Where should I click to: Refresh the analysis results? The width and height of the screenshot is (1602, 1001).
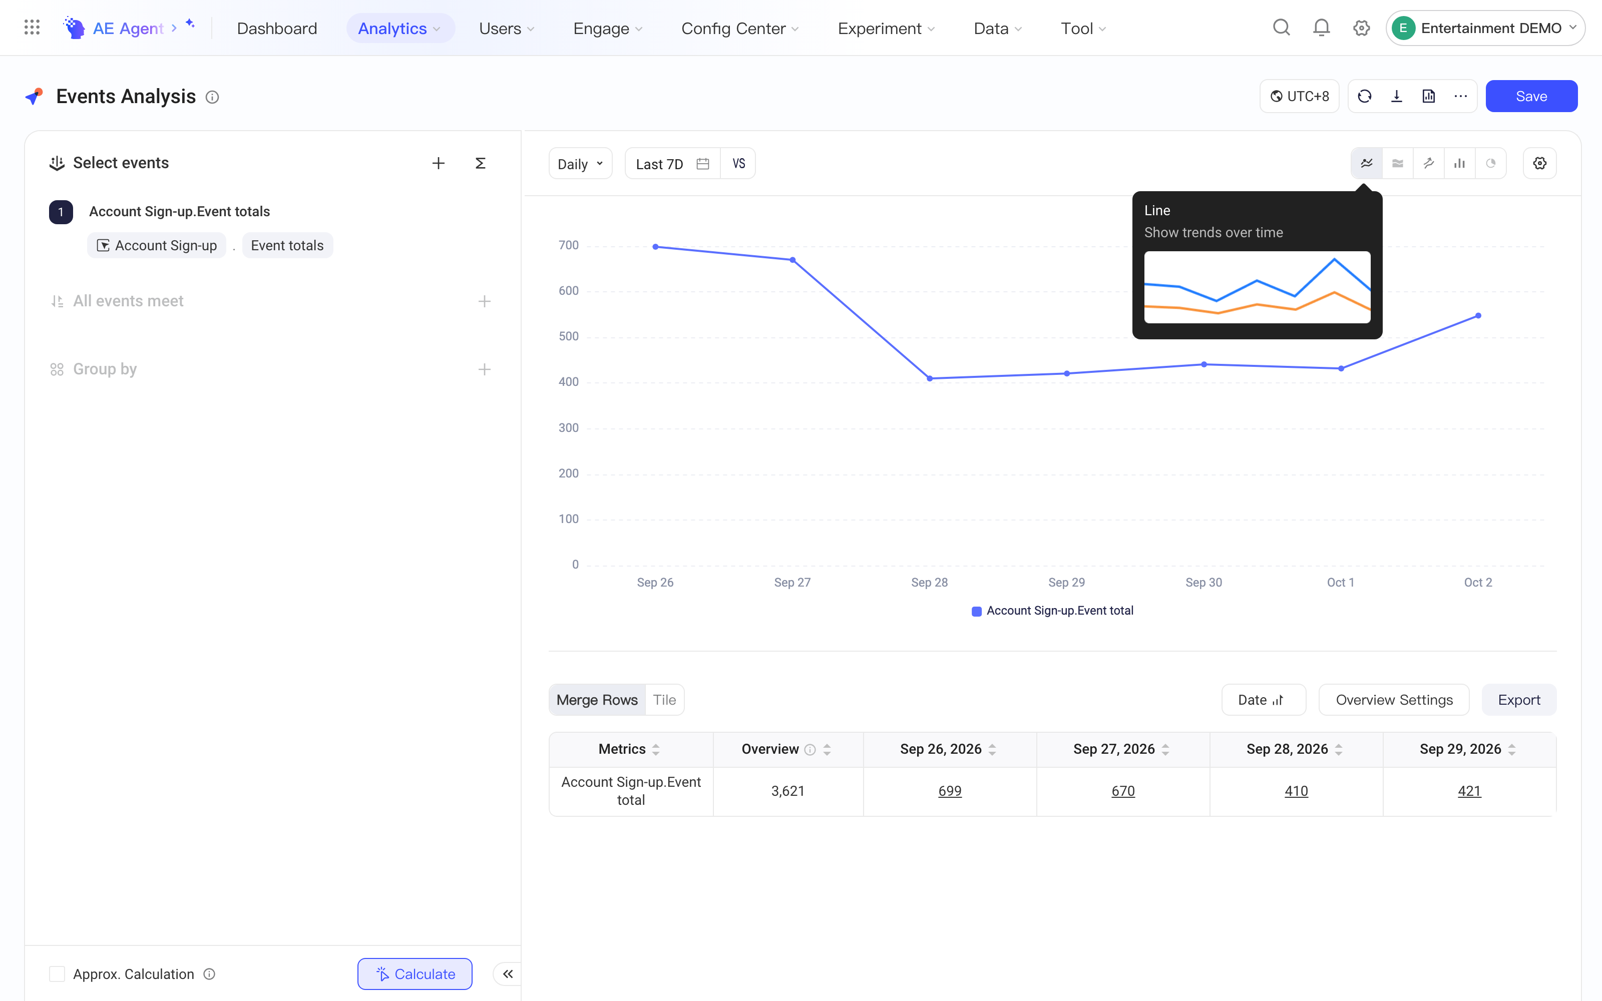coord(1364,97)
